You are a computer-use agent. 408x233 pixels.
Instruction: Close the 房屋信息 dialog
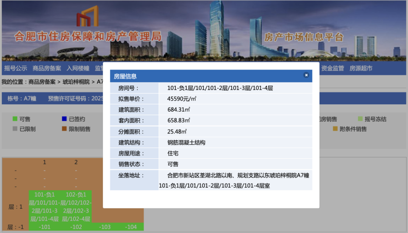point(306,75)
